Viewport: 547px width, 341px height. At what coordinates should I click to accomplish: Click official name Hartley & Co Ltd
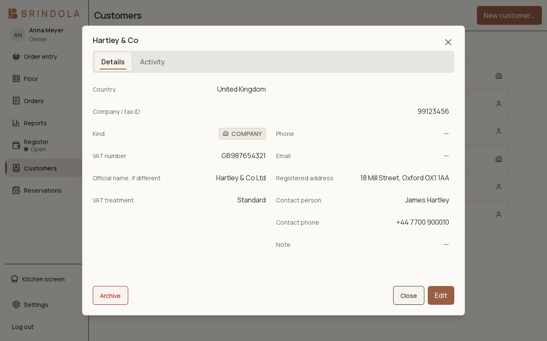click(241, 178)
